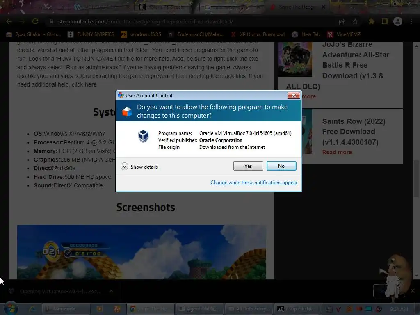This screenshot has height=315, width=420.
Task: Bookmark this page with the star icon
Action: click(355, 21)
